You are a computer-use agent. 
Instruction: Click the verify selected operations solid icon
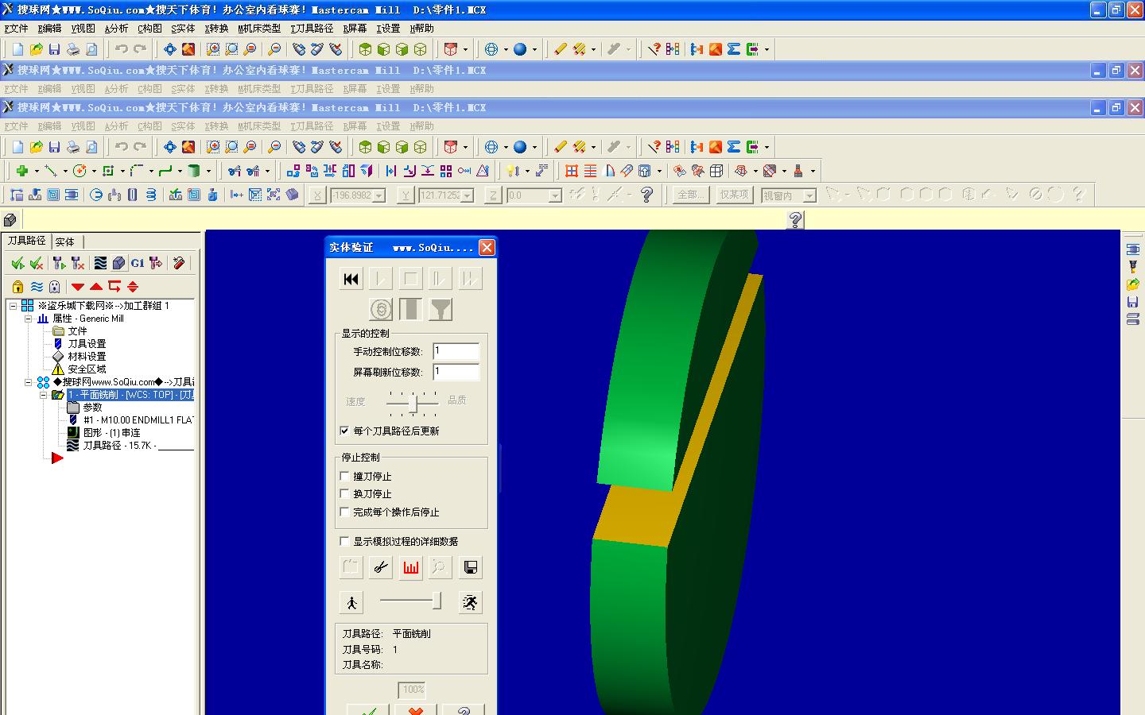(118, 263)
